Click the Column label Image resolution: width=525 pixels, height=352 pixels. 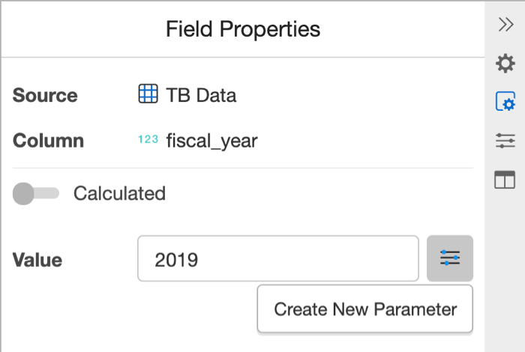[48, 140]
